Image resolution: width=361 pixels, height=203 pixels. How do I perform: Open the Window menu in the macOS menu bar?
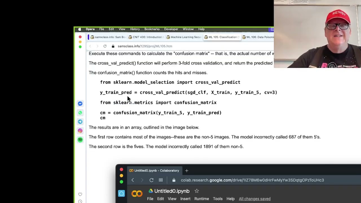188,29
